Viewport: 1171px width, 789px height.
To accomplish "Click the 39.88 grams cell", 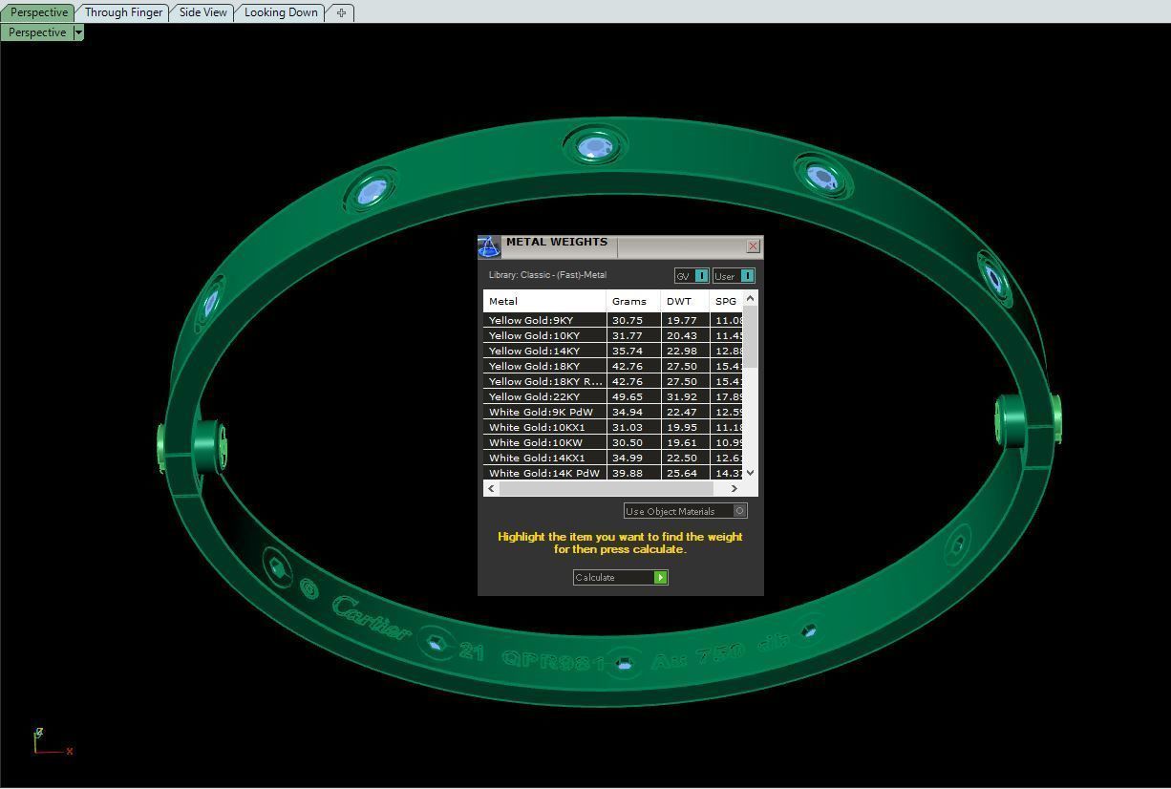I will pyautogui.click(x=633, y=473).
